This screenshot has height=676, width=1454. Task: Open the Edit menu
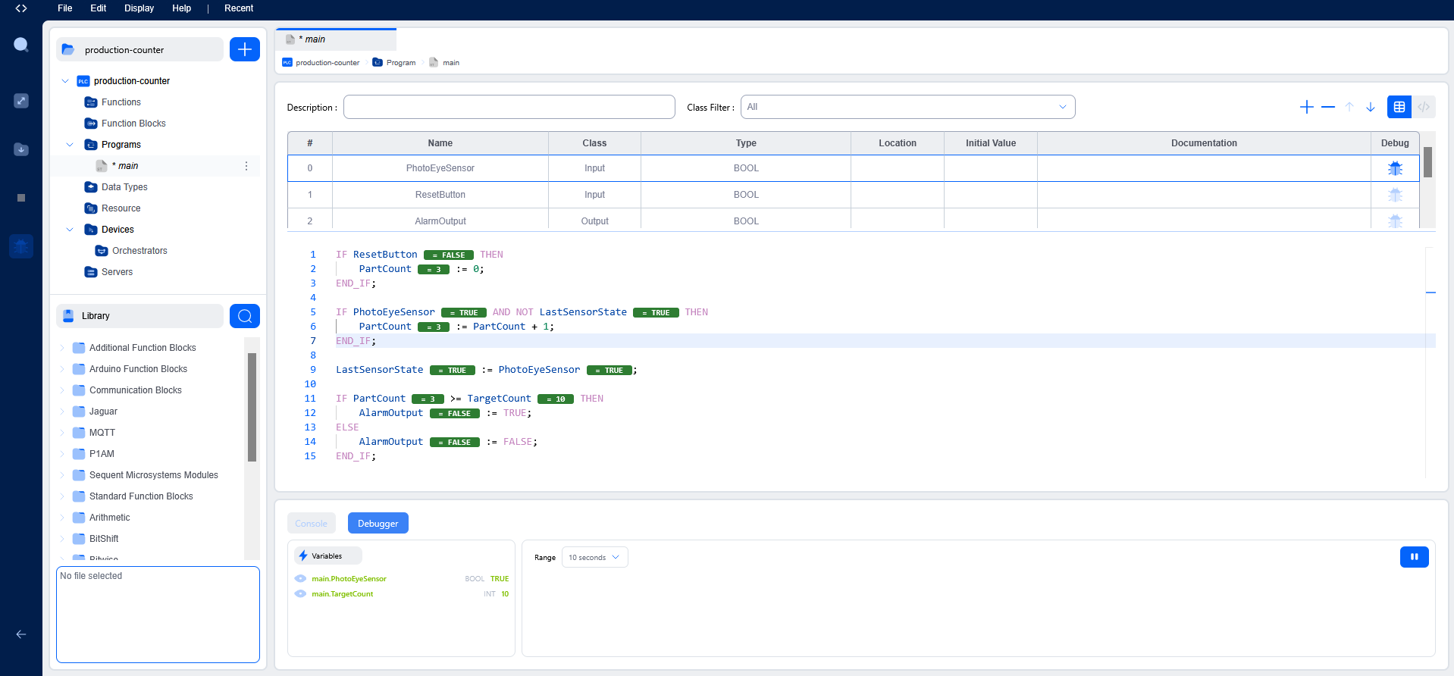click(99, 8)
